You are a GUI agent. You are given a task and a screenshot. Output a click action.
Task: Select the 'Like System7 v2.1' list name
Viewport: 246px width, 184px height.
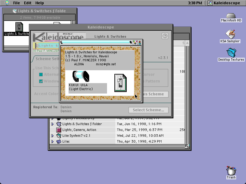tap(76, 136)
